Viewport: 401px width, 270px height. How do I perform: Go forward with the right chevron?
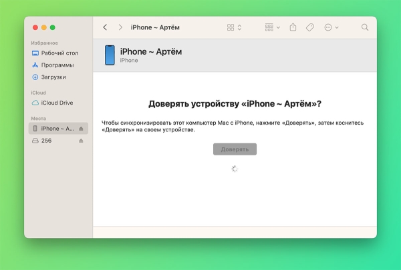pyautogui.click(x=120, y=27)
